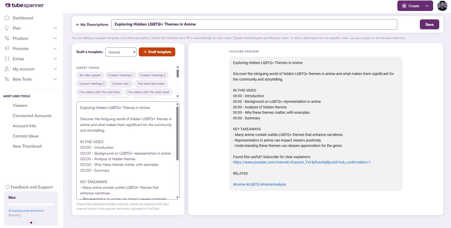This screenshot has width=451, height=228.
Task: Open the General template type dropdown
Action: 121,52
